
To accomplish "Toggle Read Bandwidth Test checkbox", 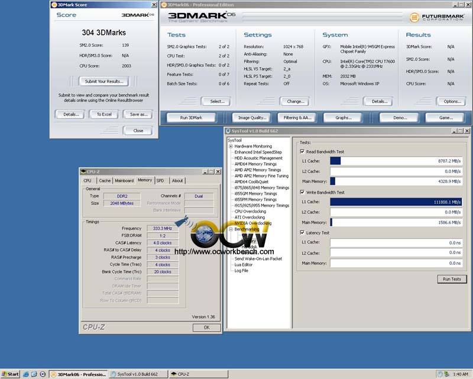I will [x=302, y=152].
